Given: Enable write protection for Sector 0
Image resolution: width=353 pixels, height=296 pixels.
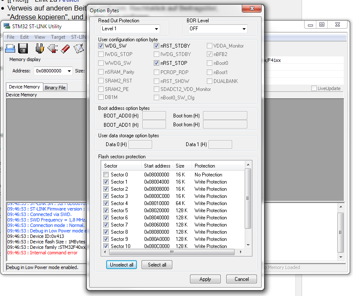Looking at the screenshot, I should click(x=106, y=175).
